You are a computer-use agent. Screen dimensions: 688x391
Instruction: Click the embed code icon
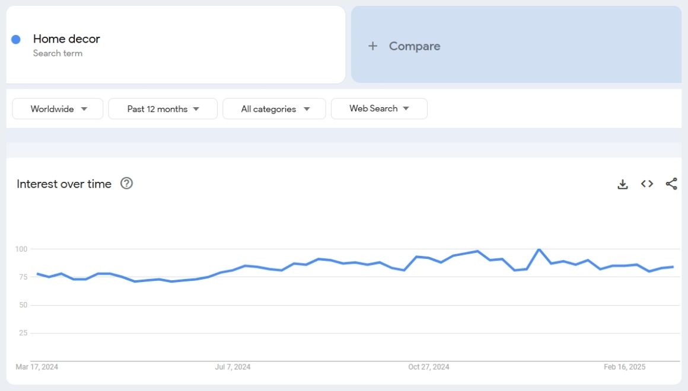pos(647,184)
